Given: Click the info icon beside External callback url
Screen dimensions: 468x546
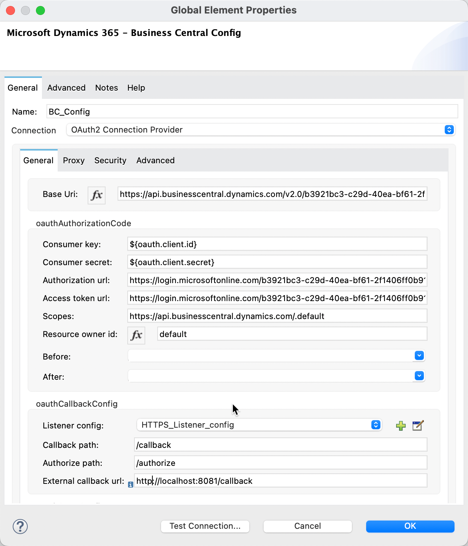Looking at the screenshot, I should (x=131, y=485).
